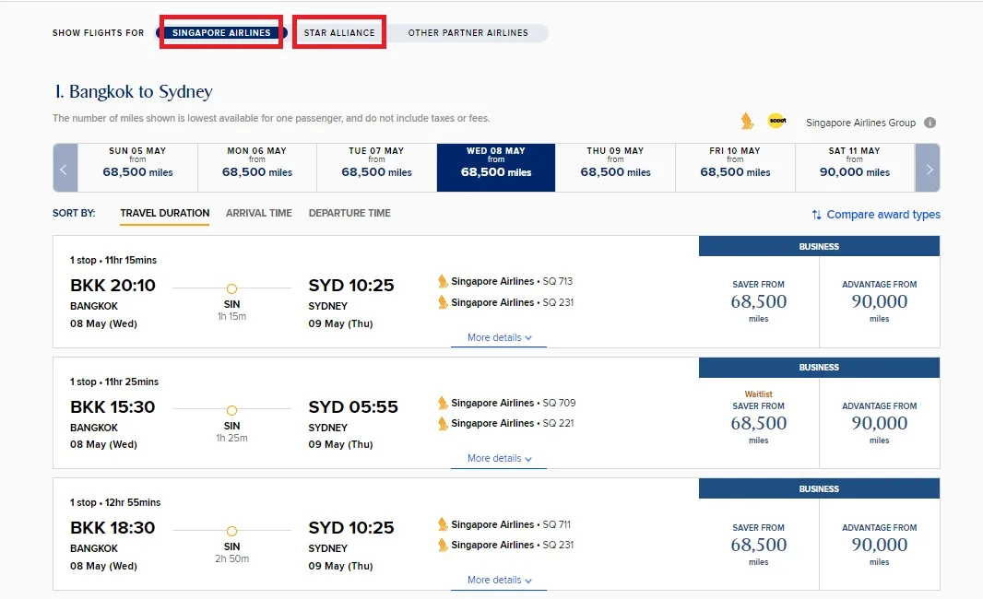Click the info icon beside Singapore Airlines Group
983x599 pixels.
(930, 123)
